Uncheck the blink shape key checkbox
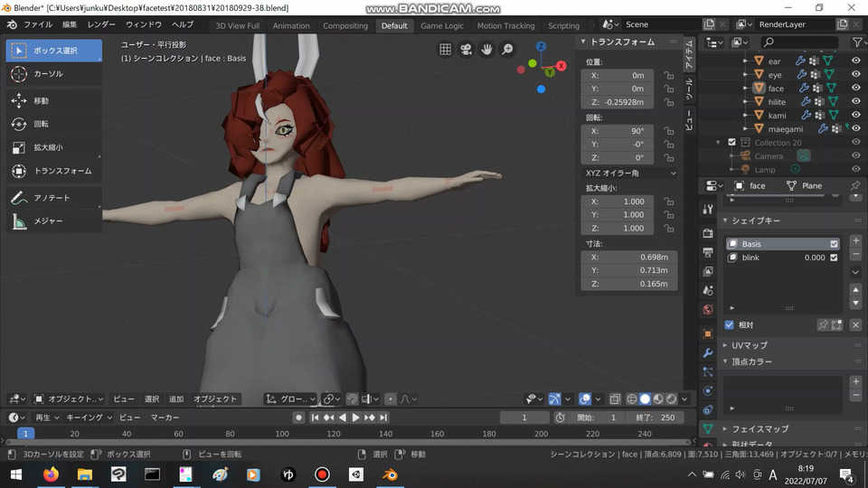 tap(834, 258)
